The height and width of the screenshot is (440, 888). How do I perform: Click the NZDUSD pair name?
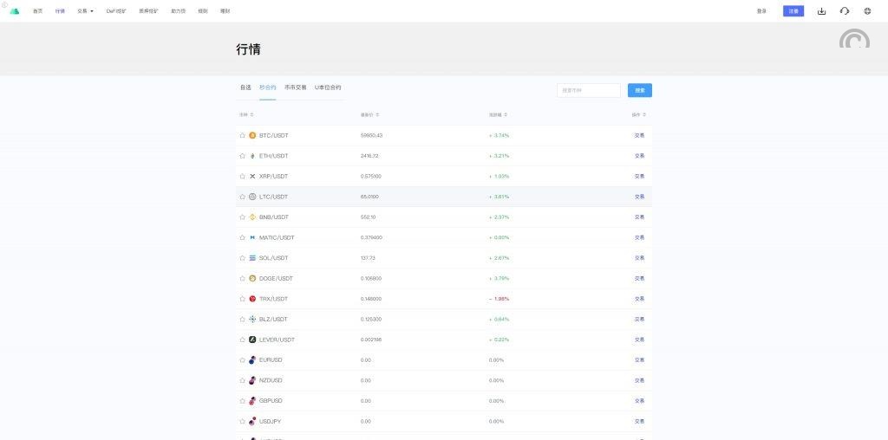pos(271,380)
